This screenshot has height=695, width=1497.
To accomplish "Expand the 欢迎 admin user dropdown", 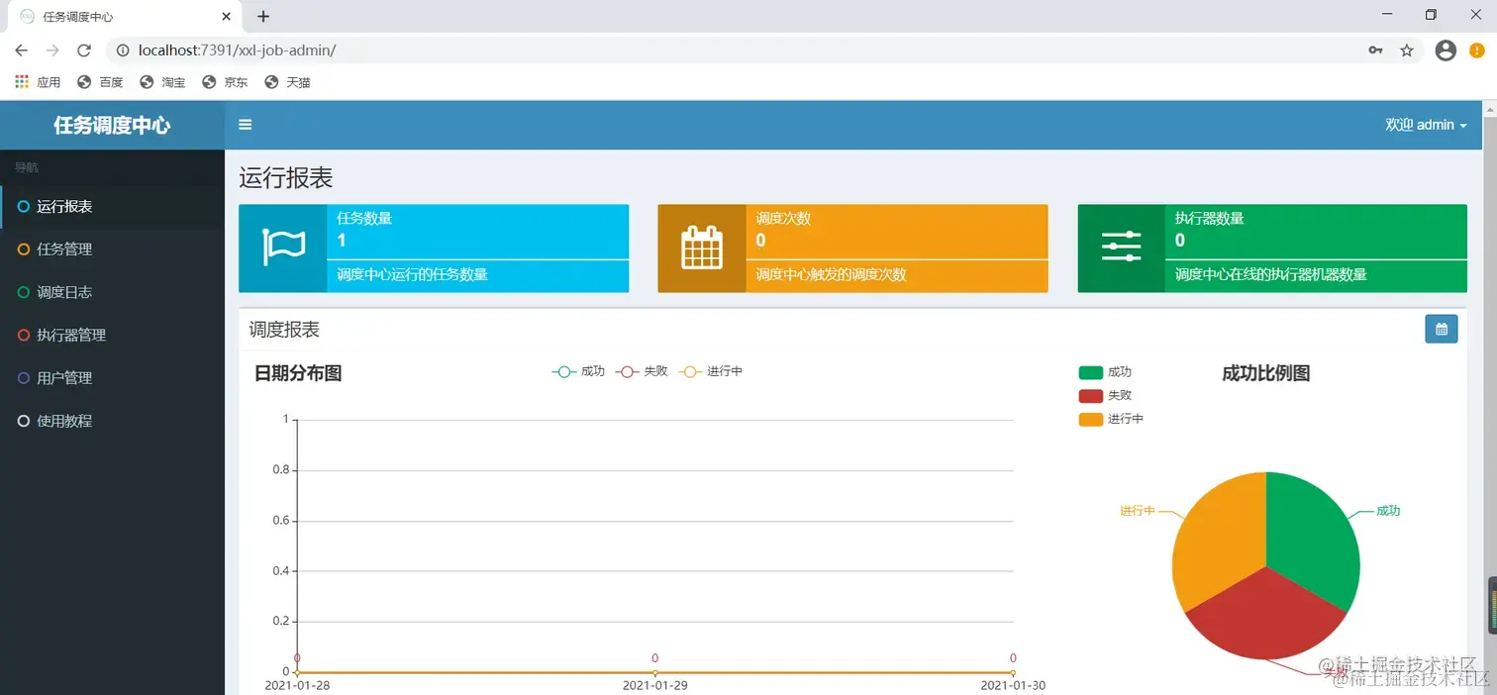I will tap(1426, 125).
